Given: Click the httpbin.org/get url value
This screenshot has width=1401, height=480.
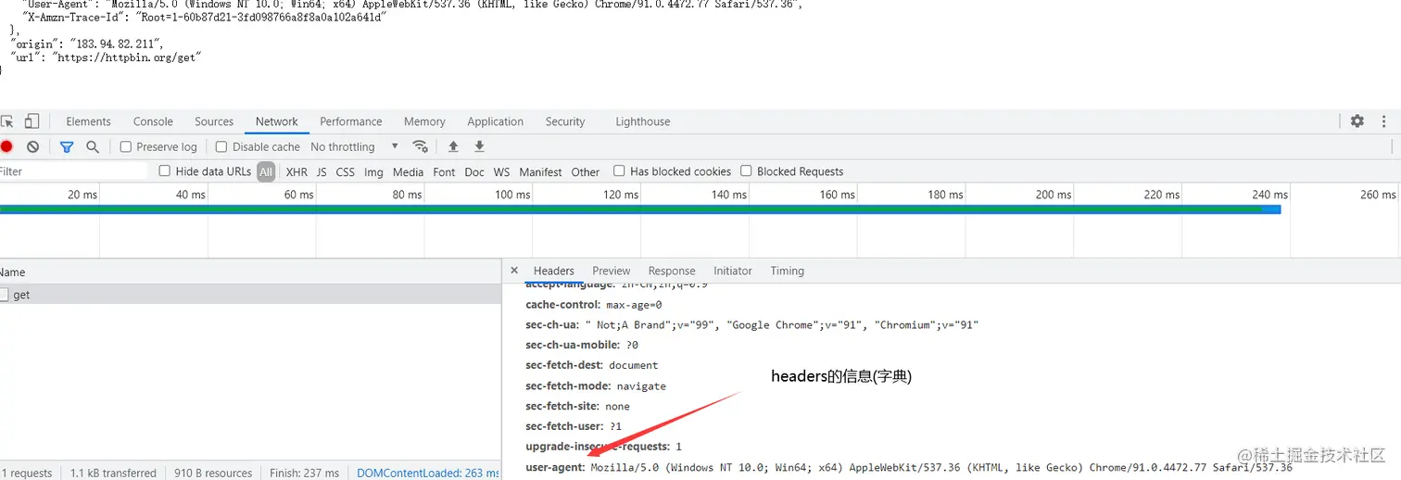Looking at the screenshot, I should pos(127,57).
